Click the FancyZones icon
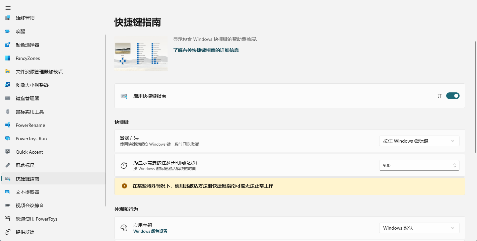This screenshot has height=241, width=477. pos(8,58)
